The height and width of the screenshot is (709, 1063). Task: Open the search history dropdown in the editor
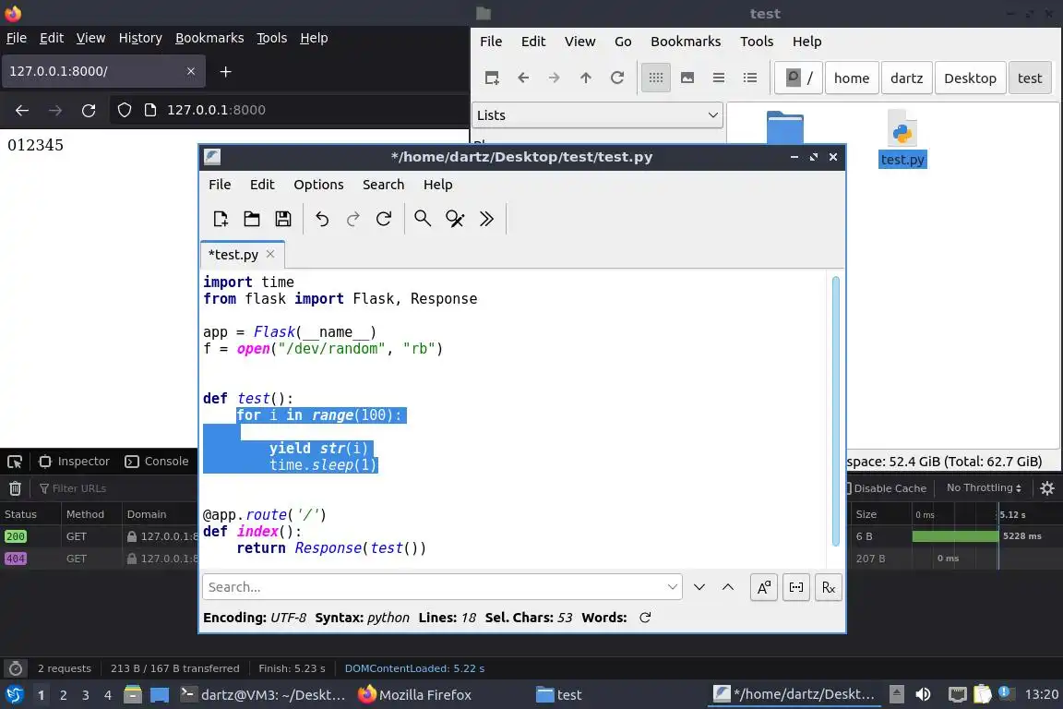point(672,587)
